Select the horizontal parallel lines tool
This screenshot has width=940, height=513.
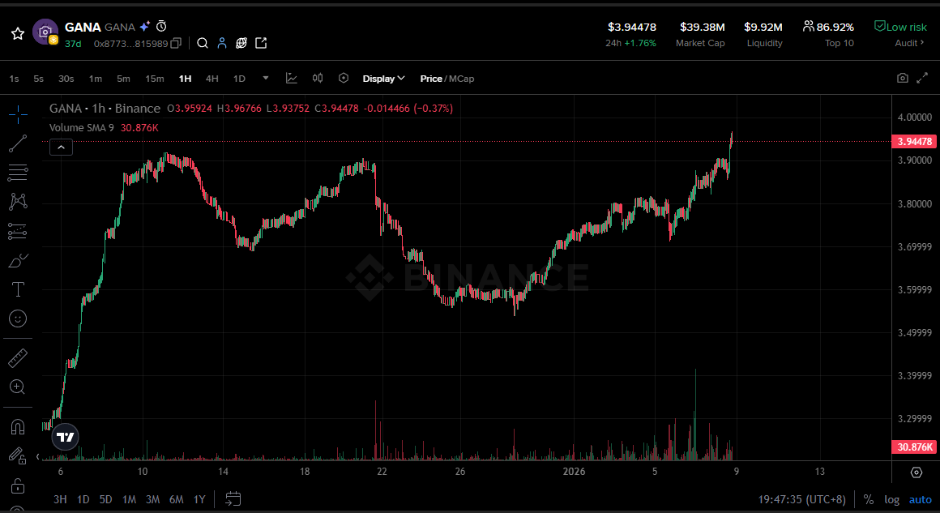click(x=18, y=173)
